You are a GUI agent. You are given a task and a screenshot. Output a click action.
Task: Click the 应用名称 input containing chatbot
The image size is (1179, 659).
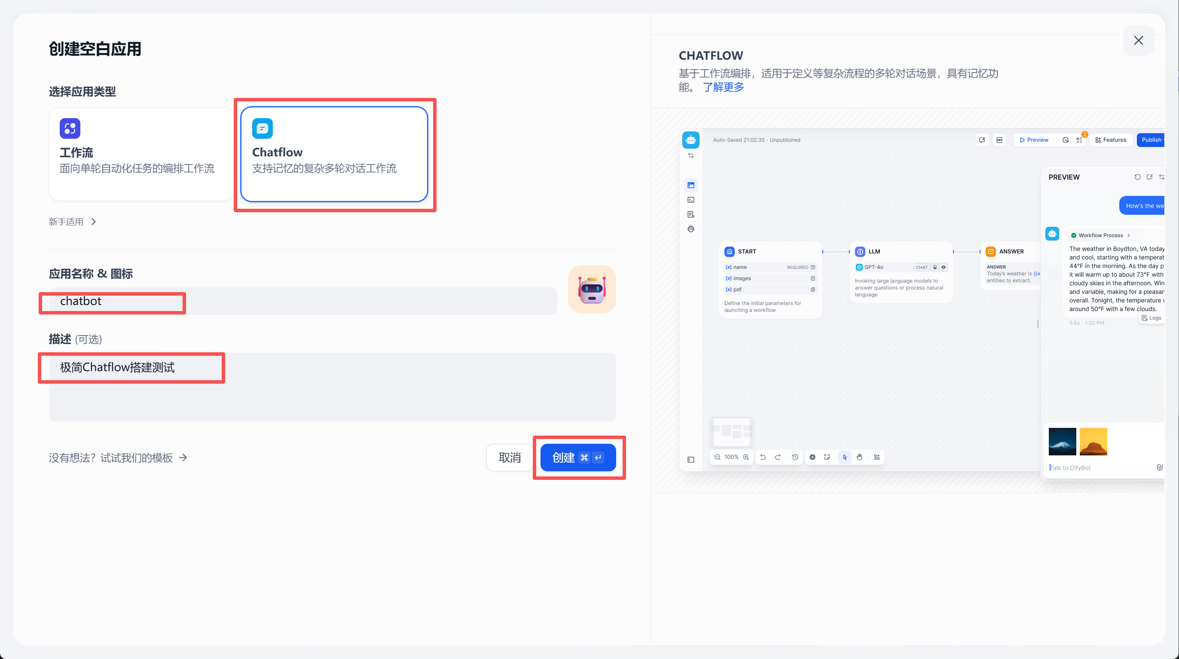303,301
